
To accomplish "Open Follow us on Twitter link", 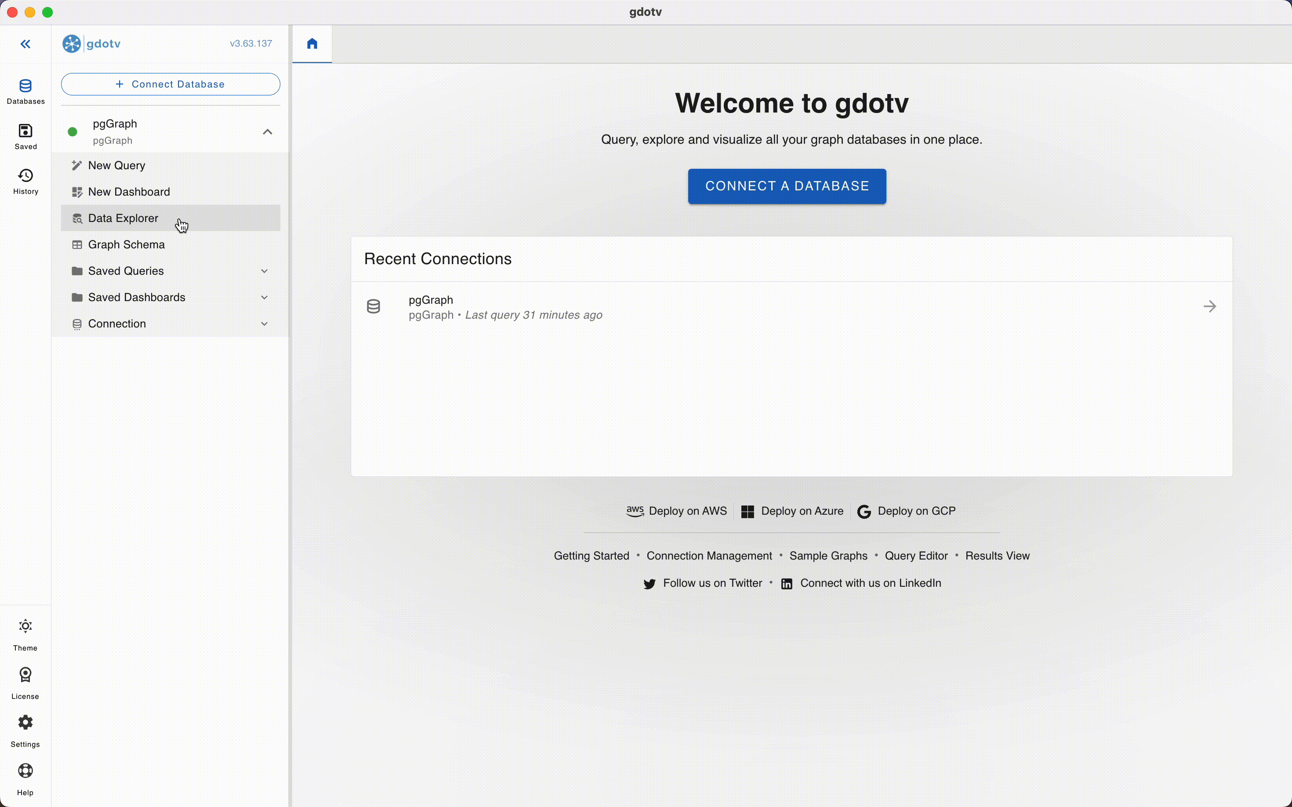I will click(703, 584).
